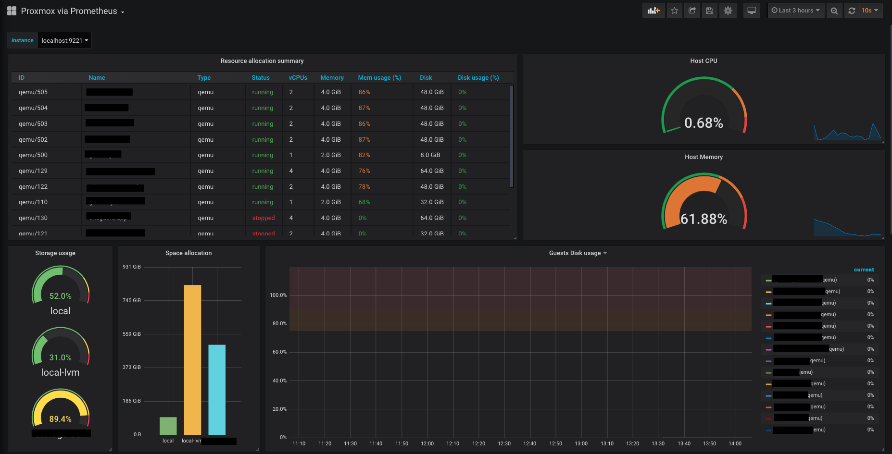This screenshot has width=892, height=454.
Task: Click the orange local-lvm bar in chart
Action: (x=192, y=360)
